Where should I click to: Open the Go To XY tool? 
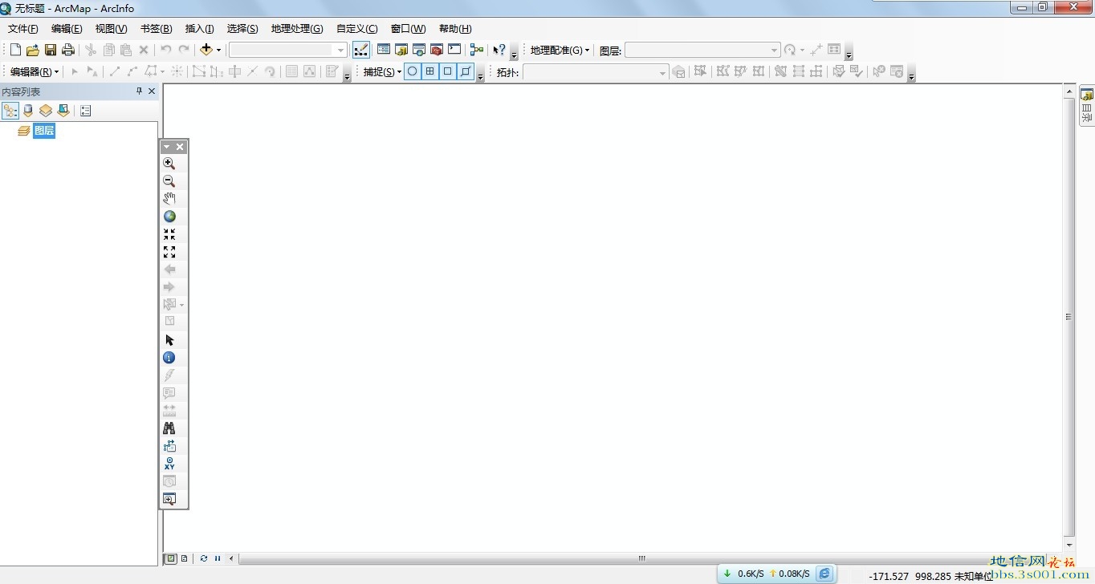click(x=169, y=463)
